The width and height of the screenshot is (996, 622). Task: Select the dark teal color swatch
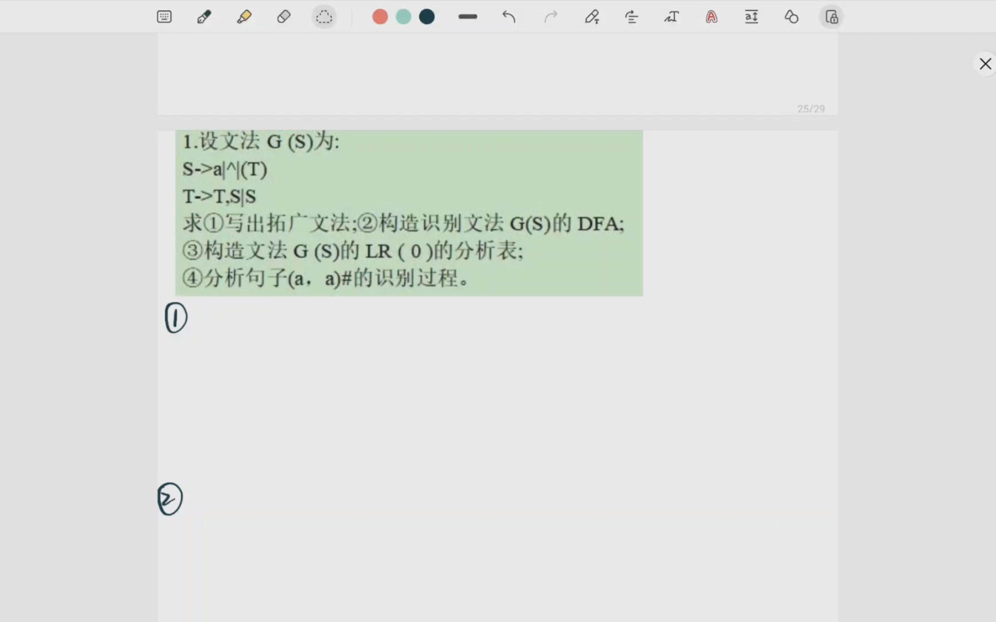click(426, 16)
